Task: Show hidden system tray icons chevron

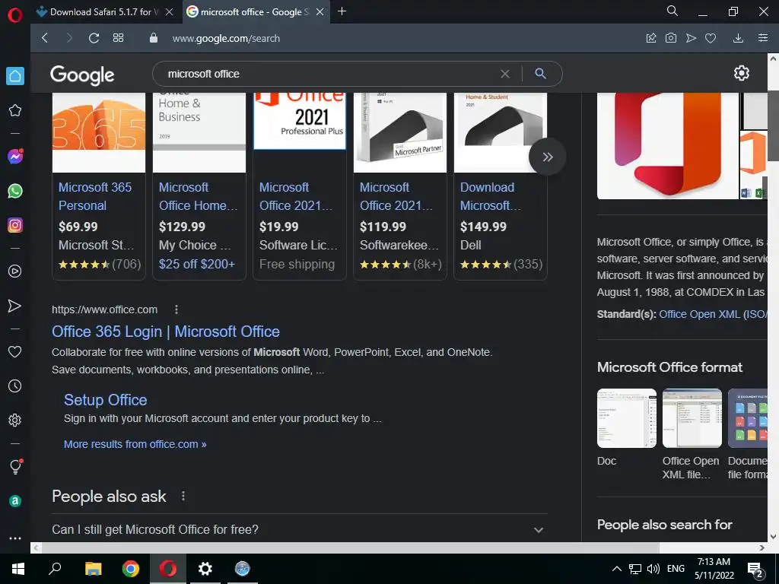Action: click(x=616, y=569)
